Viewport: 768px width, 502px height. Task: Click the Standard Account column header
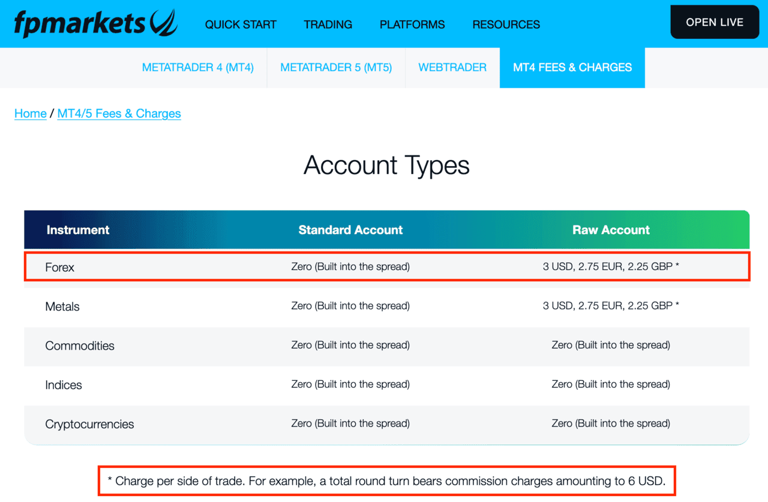point(350,230)
